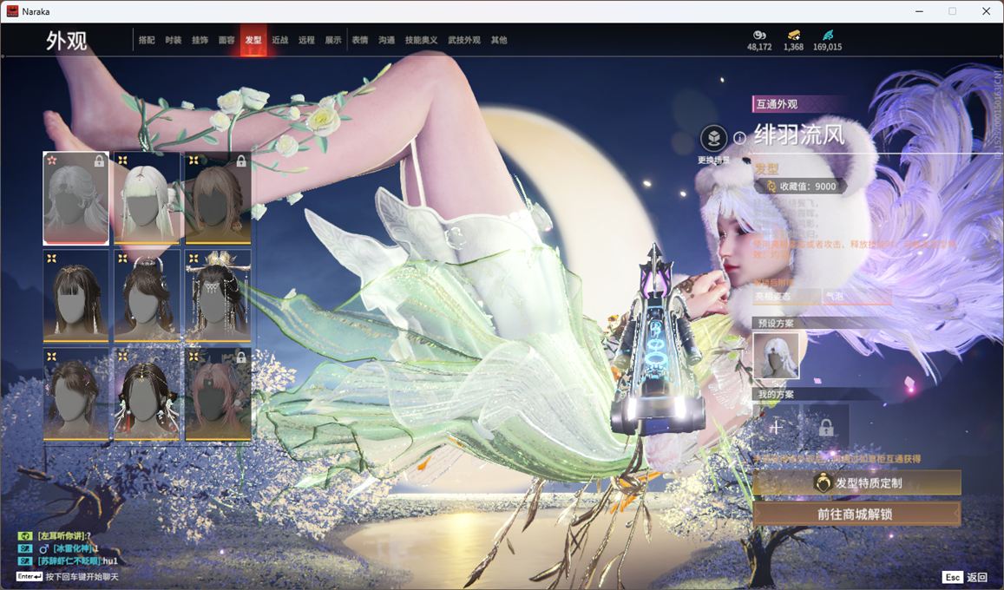Select the 预设方案 preset hairstyle thumbnail
This screenshot has height=590, width=1004.
tap(776, 356)
